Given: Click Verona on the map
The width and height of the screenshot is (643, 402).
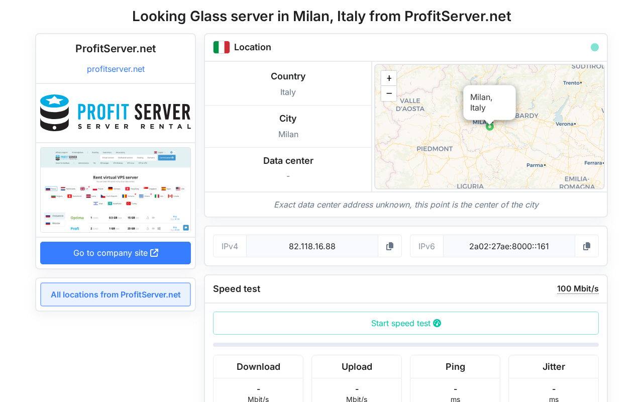Looking at the screenshot, I should coord(565,124).
